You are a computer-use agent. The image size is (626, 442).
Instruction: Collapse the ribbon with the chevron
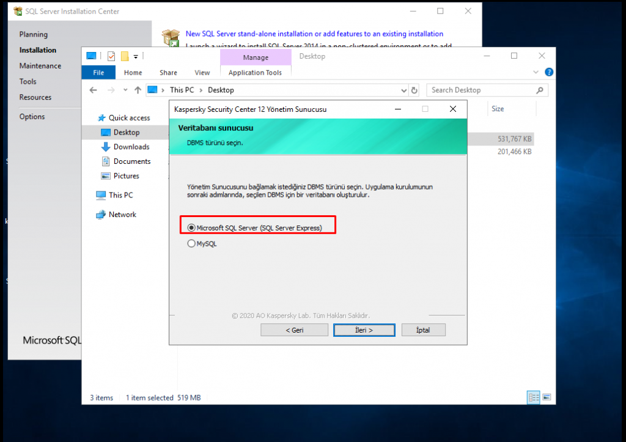point(536,72)
